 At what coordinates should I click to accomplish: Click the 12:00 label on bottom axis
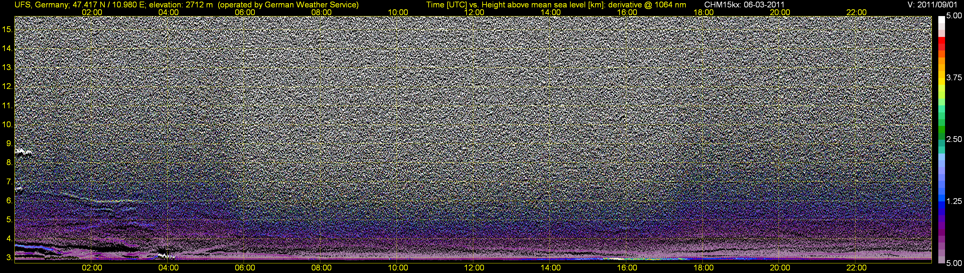tap(474, 268)
